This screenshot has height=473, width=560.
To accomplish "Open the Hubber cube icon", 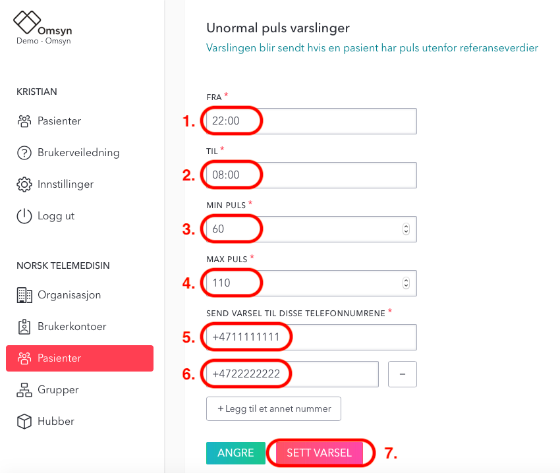I will point(24,421).
